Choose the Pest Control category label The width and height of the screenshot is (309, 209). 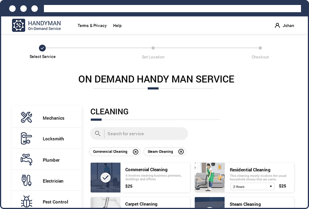(x=55, y=202)
